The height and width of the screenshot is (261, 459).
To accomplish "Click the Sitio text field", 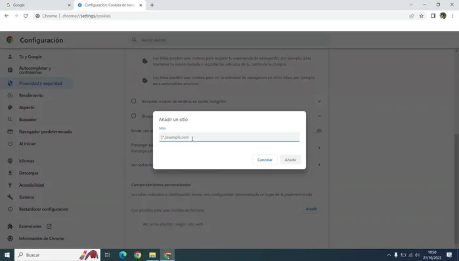I will [229, 137].
